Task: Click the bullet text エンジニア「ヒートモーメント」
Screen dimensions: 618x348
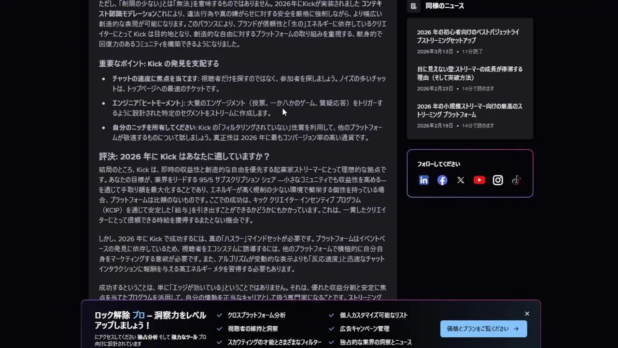Action: tap(149, 103)
